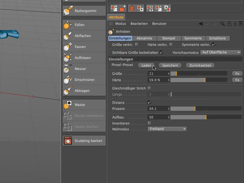Uncheck the Distanz checkbox
Viewport: 244px width, 183px height.
[x=149, y=102]
